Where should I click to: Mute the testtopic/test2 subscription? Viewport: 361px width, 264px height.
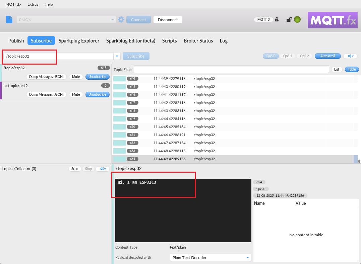pos(76,94)
